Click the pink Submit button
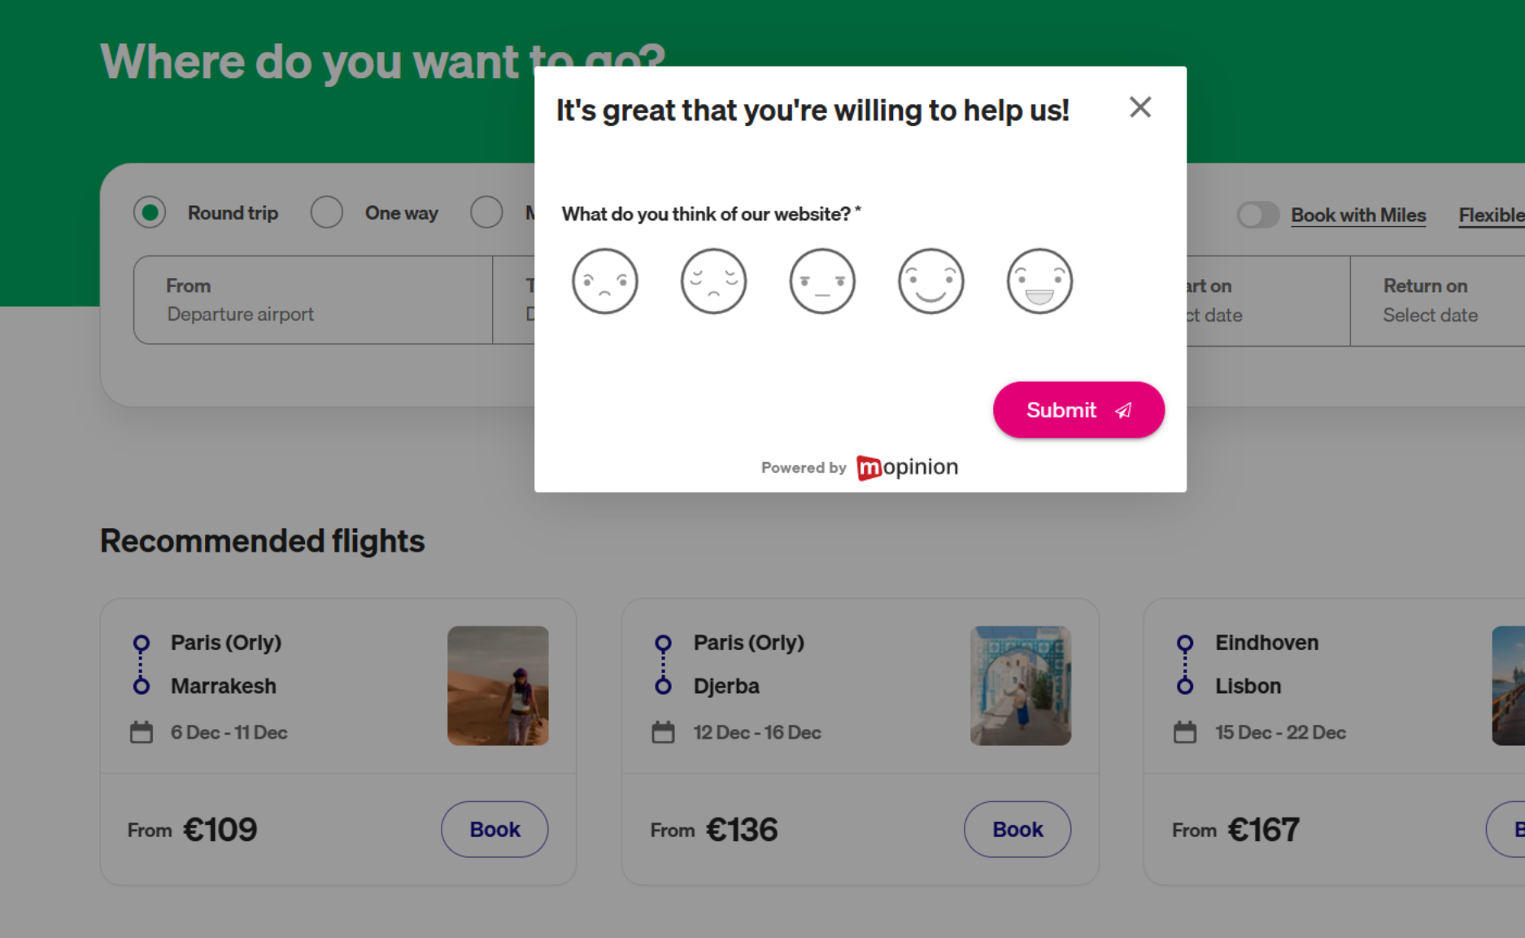1525x938 pixels. [1078, 410]
